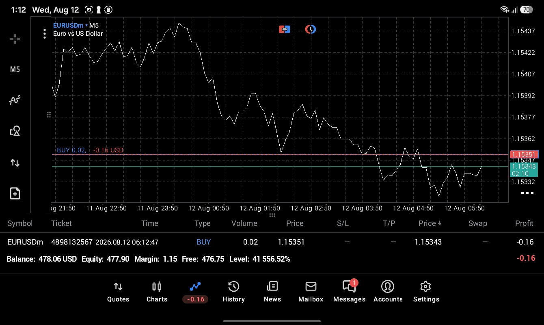The width and height of the screenshot is (544, 325).
Task: Tap the clock circle chart icon
Action: coord(311,29)
